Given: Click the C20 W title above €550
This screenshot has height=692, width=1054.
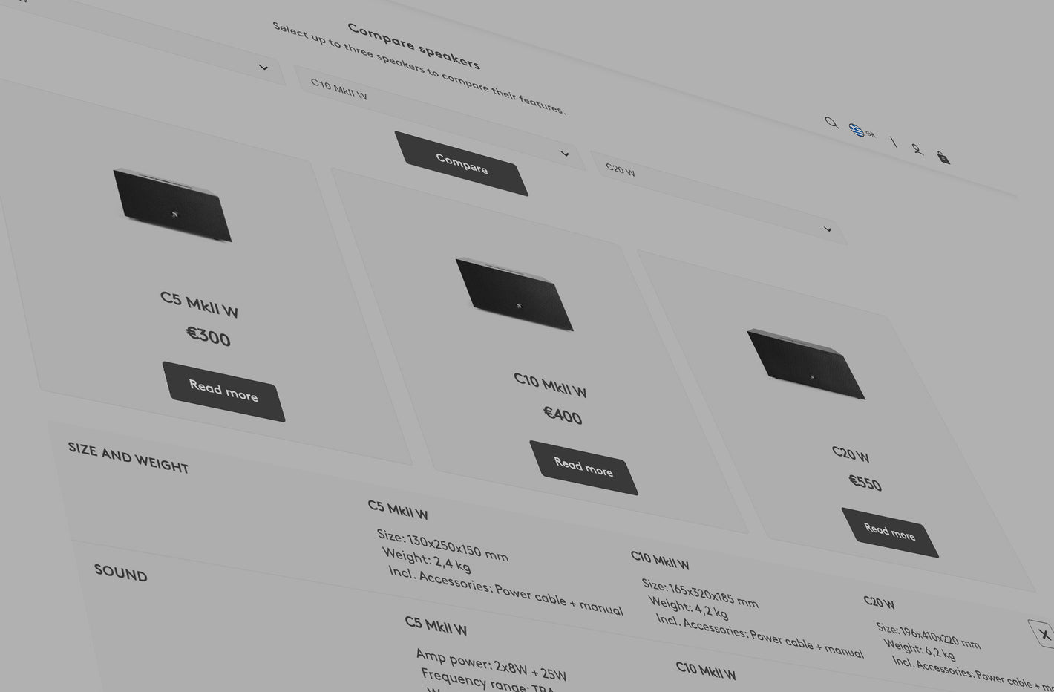Looking at the screenshot, I should (x=851, y=454).
